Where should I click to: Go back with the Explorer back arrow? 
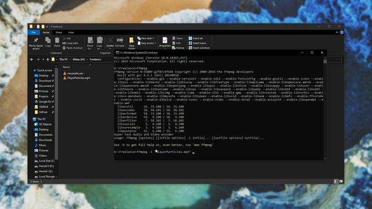(32, 59)
